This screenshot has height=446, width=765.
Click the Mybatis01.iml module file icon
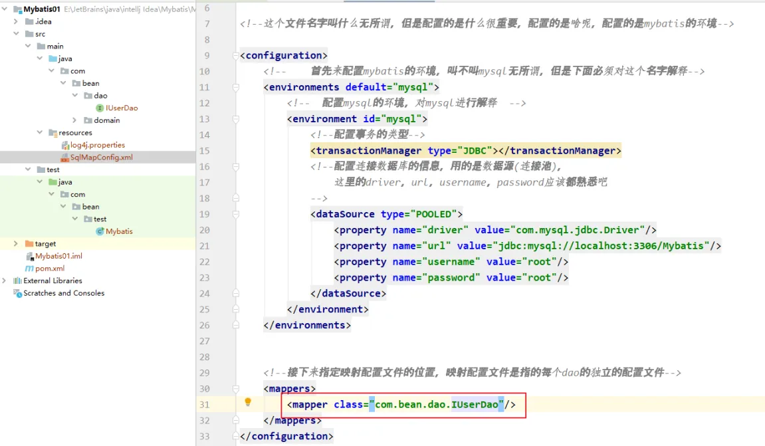(x=29, y=256)
